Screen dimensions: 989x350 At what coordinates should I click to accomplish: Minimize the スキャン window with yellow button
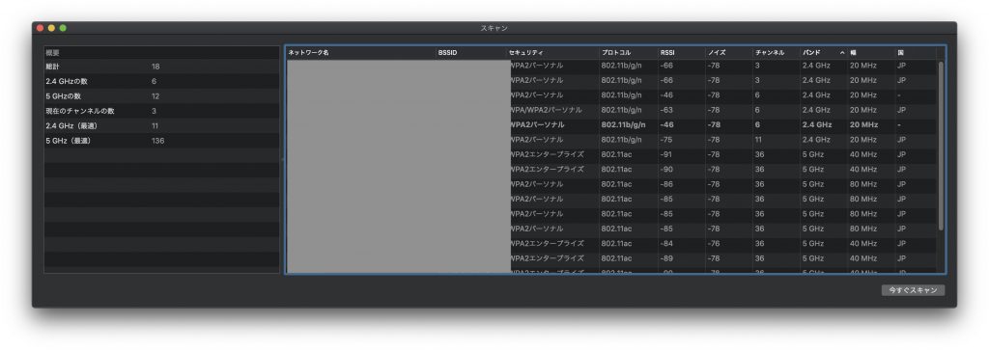pyautogui.click(x=52, y=28)
